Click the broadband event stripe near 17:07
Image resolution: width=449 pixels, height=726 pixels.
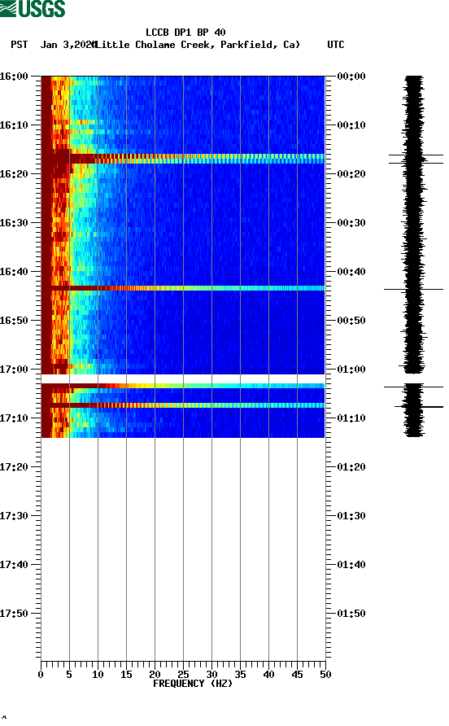(183, 405)
